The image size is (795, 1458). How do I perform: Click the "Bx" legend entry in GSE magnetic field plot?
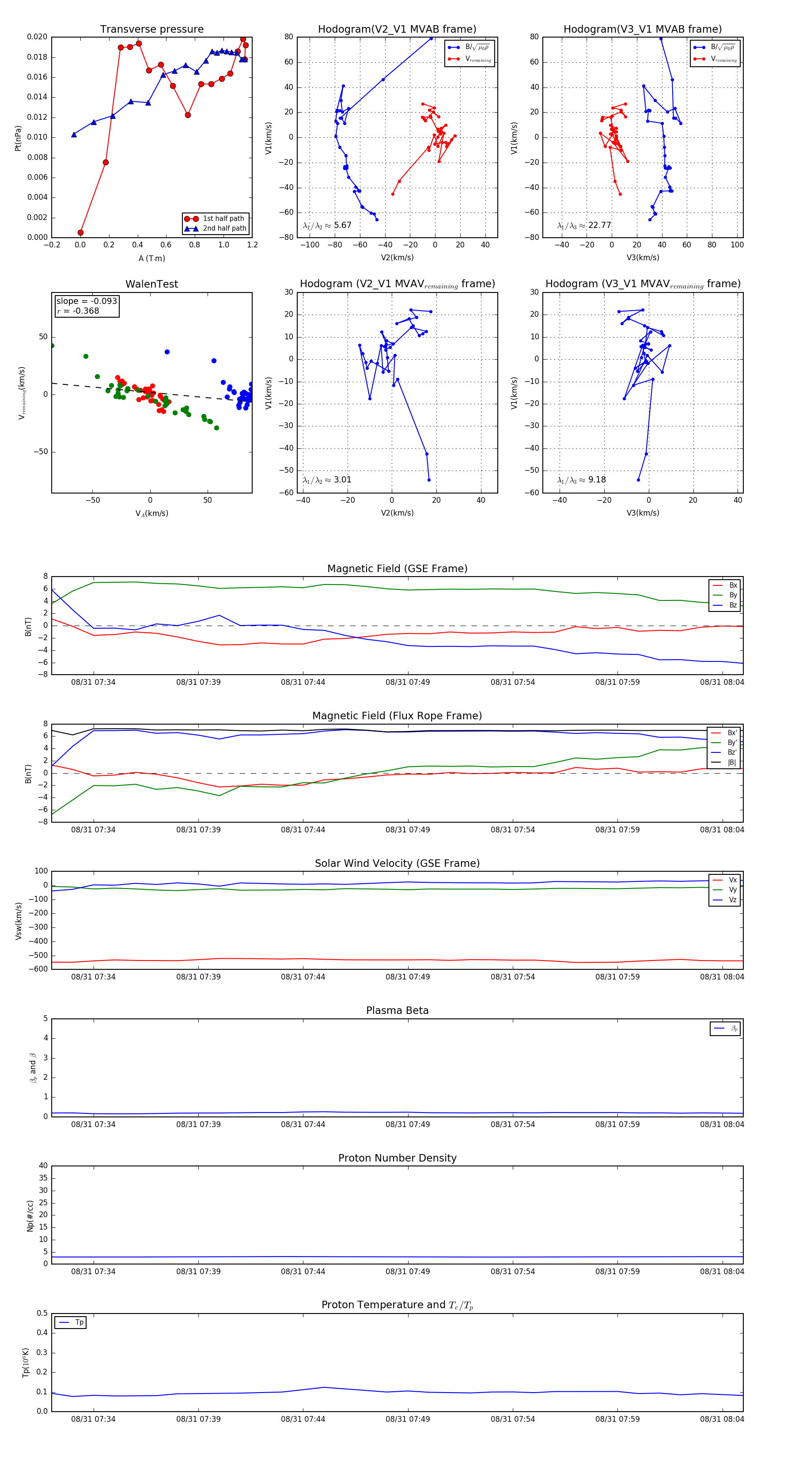[725, 585]
